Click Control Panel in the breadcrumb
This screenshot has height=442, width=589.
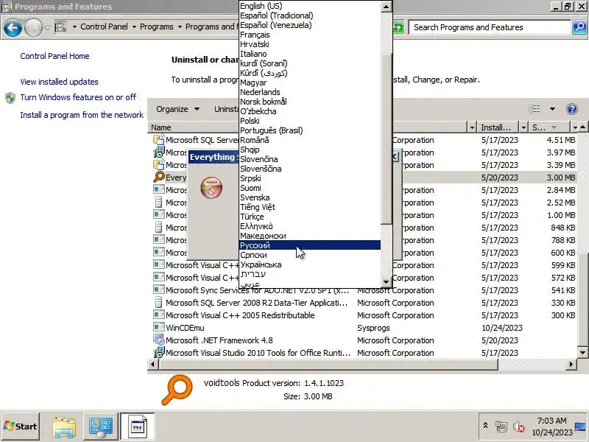104,27
